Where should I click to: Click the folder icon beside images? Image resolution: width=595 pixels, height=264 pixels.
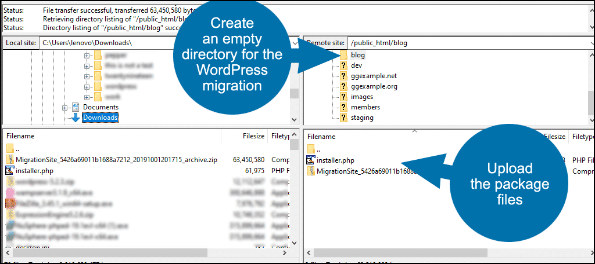(344, 97)
